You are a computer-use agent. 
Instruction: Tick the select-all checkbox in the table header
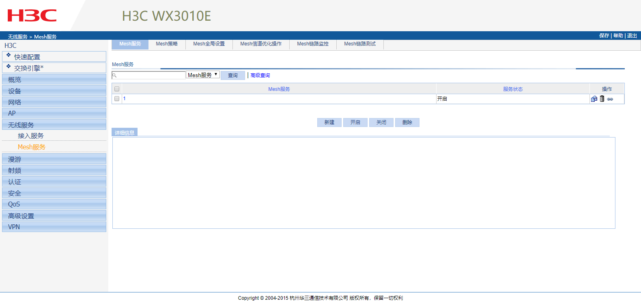point(117,89)
